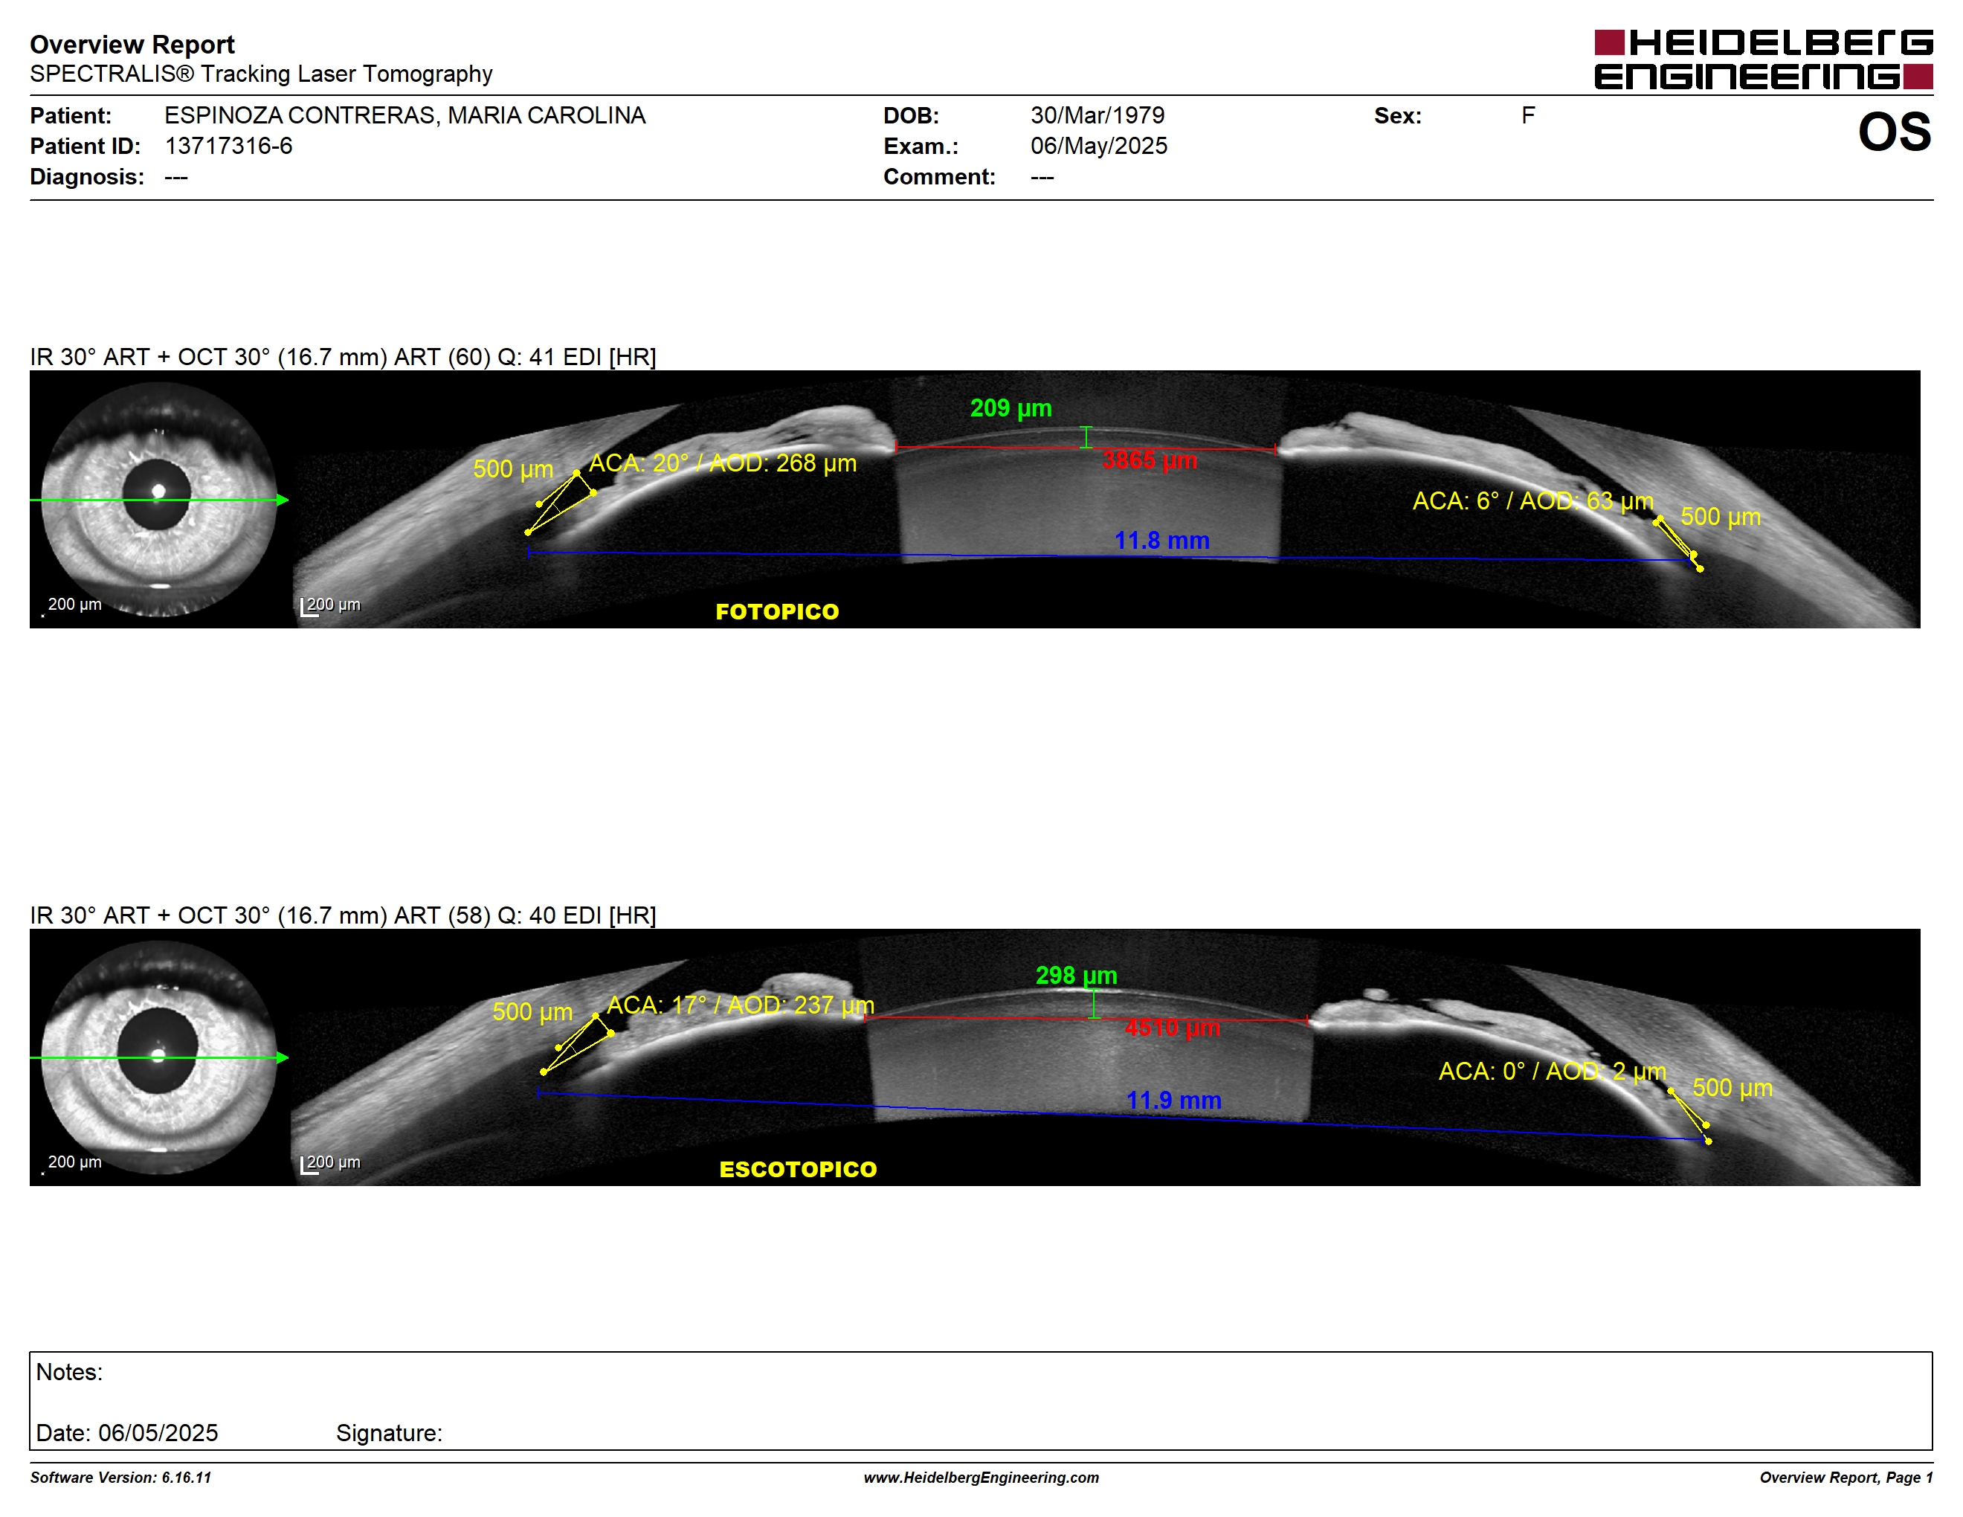Screen dimensions: 1963x1517
Task: Click the FOTOPICO label
Action: [778, 611]
